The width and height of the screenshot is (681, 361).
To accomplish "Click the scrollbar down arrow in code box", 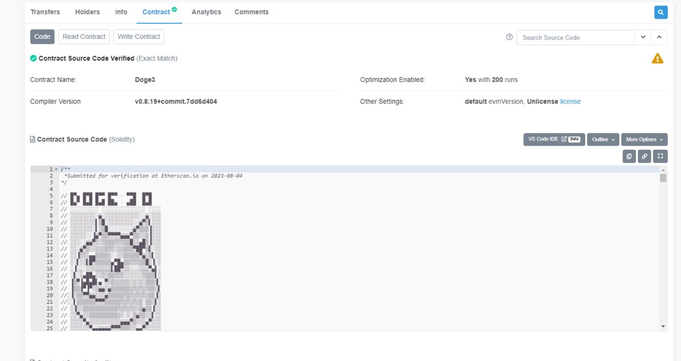I will pyautogui.click(x=663, y=326).
